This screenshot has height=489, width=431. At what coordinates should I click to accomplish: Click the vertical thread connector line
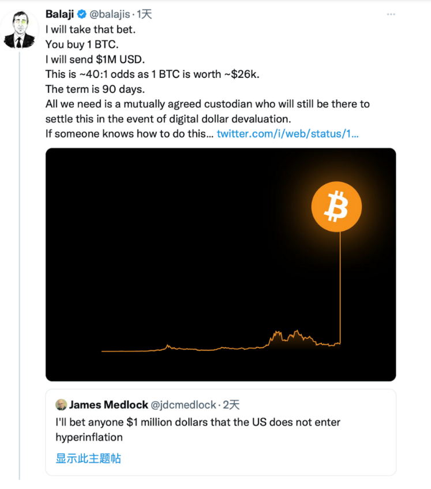point(20,260)
